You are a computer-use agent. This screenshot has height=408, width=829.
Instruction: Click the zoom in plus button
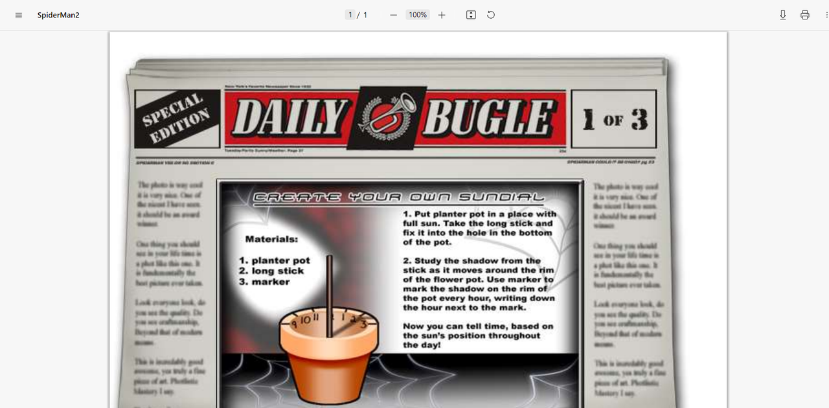pos(442,15)
